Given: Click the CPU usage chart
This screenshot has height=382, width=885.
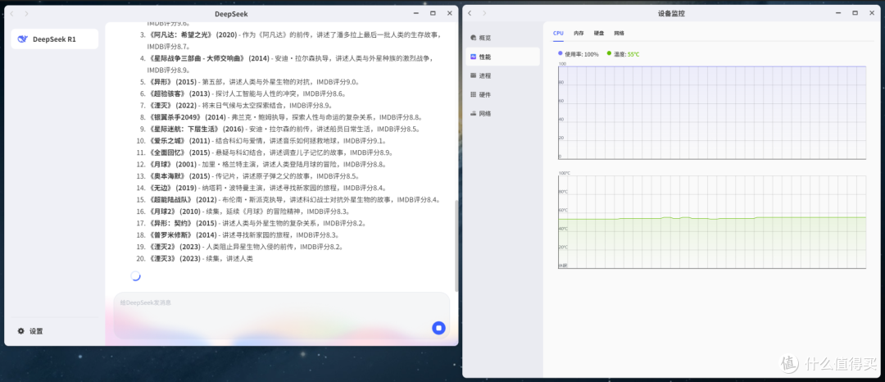Looking at the screenshot, I should (x=712, y=112).
